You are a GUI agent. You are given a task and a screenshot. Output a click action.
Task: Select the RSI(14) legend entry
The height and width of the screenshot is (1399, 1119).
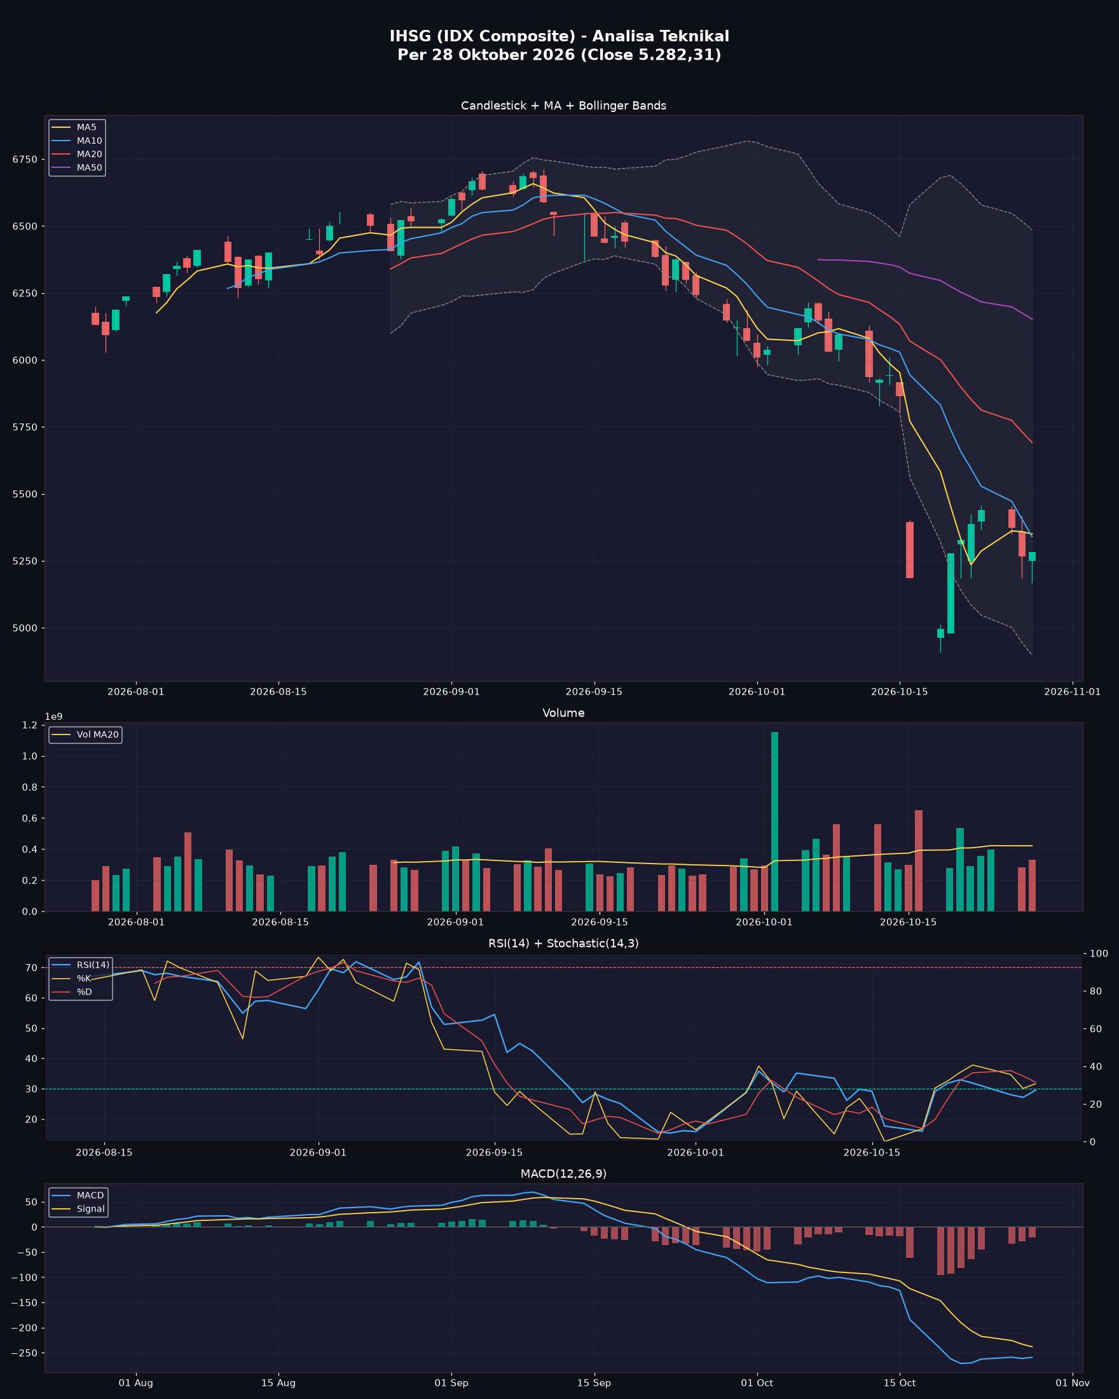[79, 965]
